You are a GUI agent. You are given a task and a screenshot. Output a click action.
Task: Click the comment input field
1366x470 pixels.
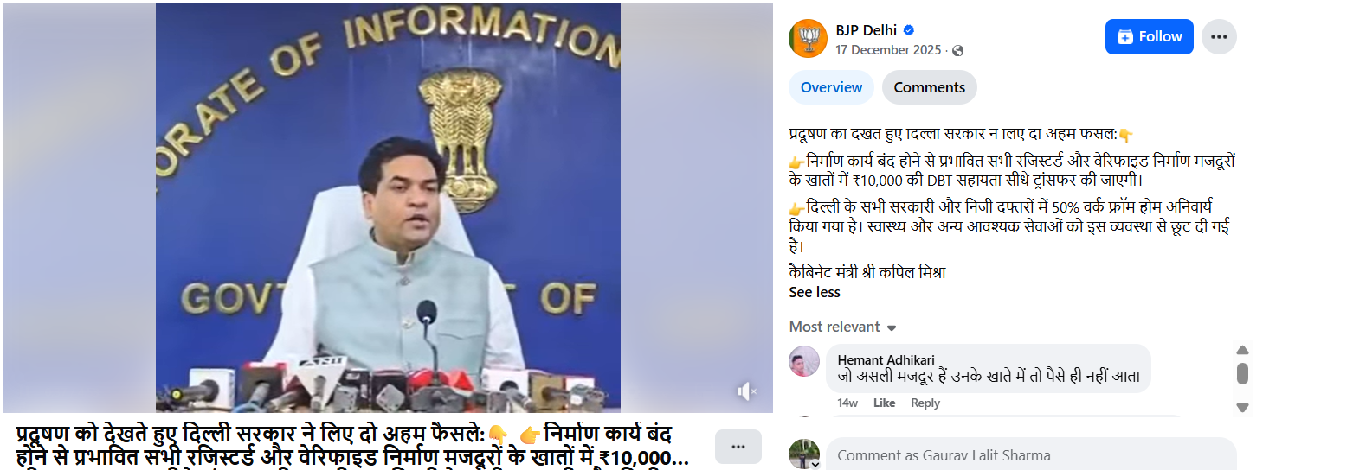pos(1031,454)
